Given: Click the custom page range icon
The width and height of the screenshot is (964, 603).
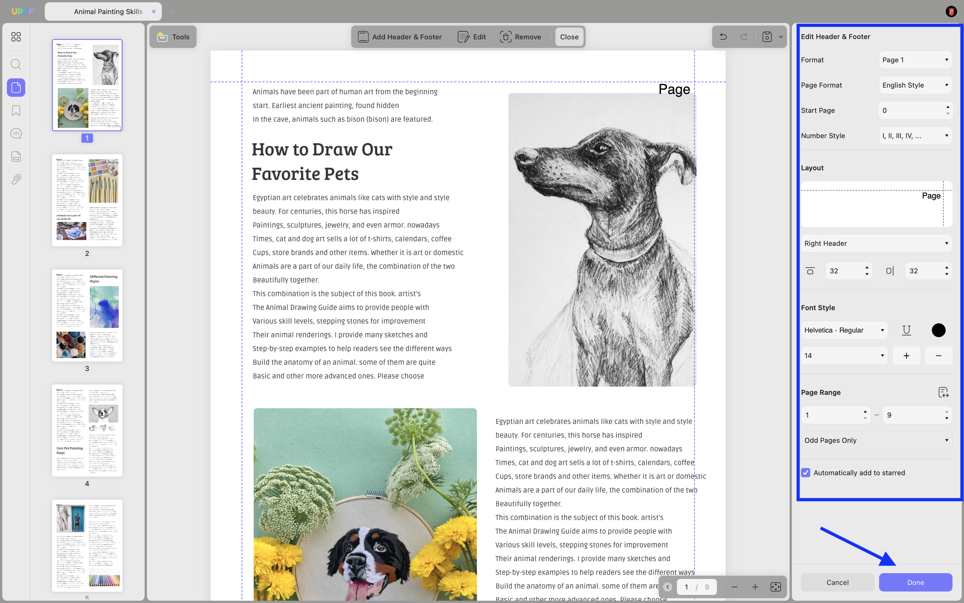Looking at the screenshot, I should 943,393.
